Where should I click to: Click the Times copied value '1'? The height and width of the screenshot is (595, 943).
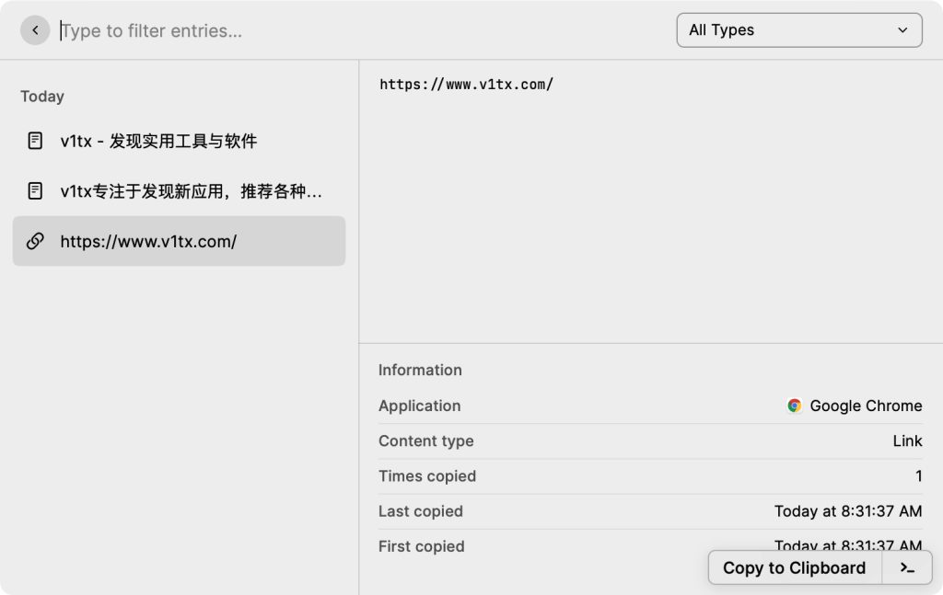point(918,476)
